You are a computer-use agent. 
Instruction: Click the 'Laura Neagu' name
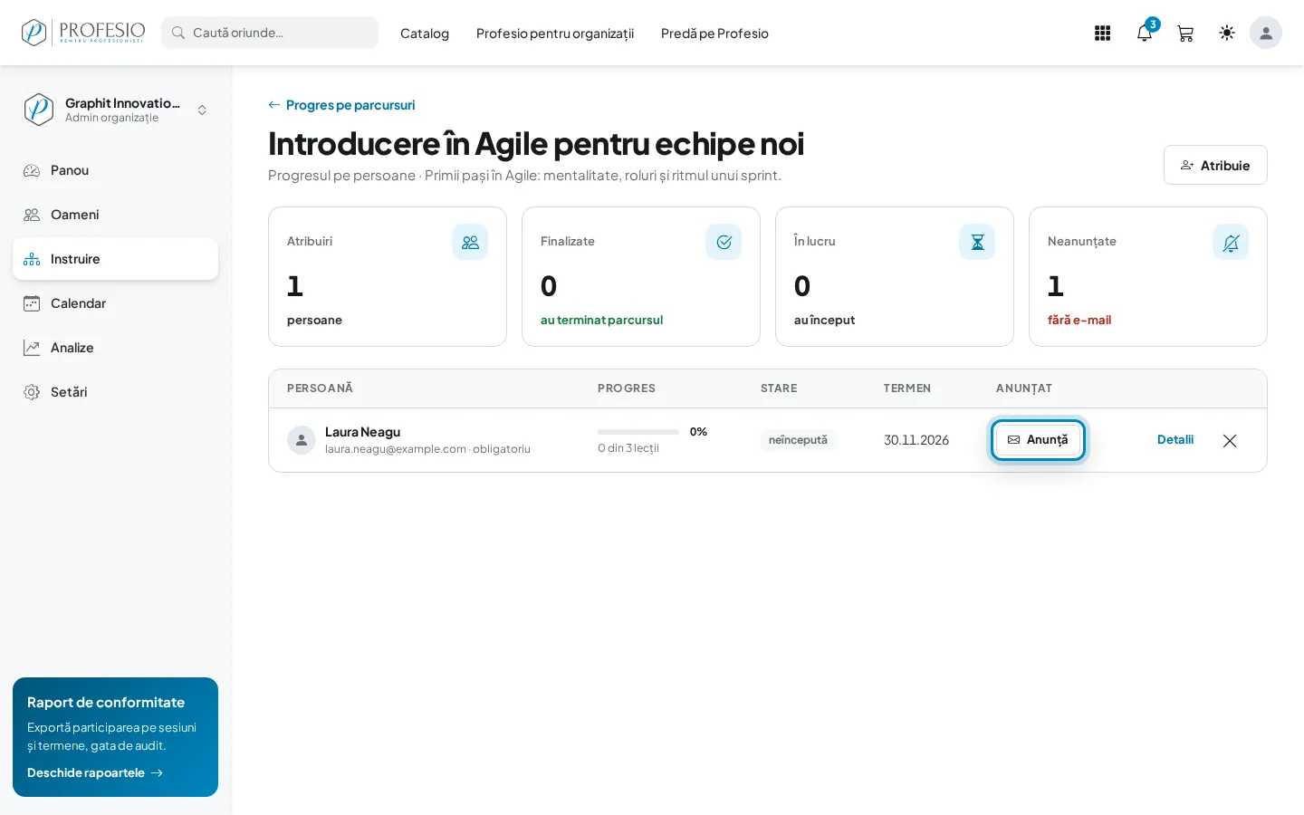click(x=362, y=432)
